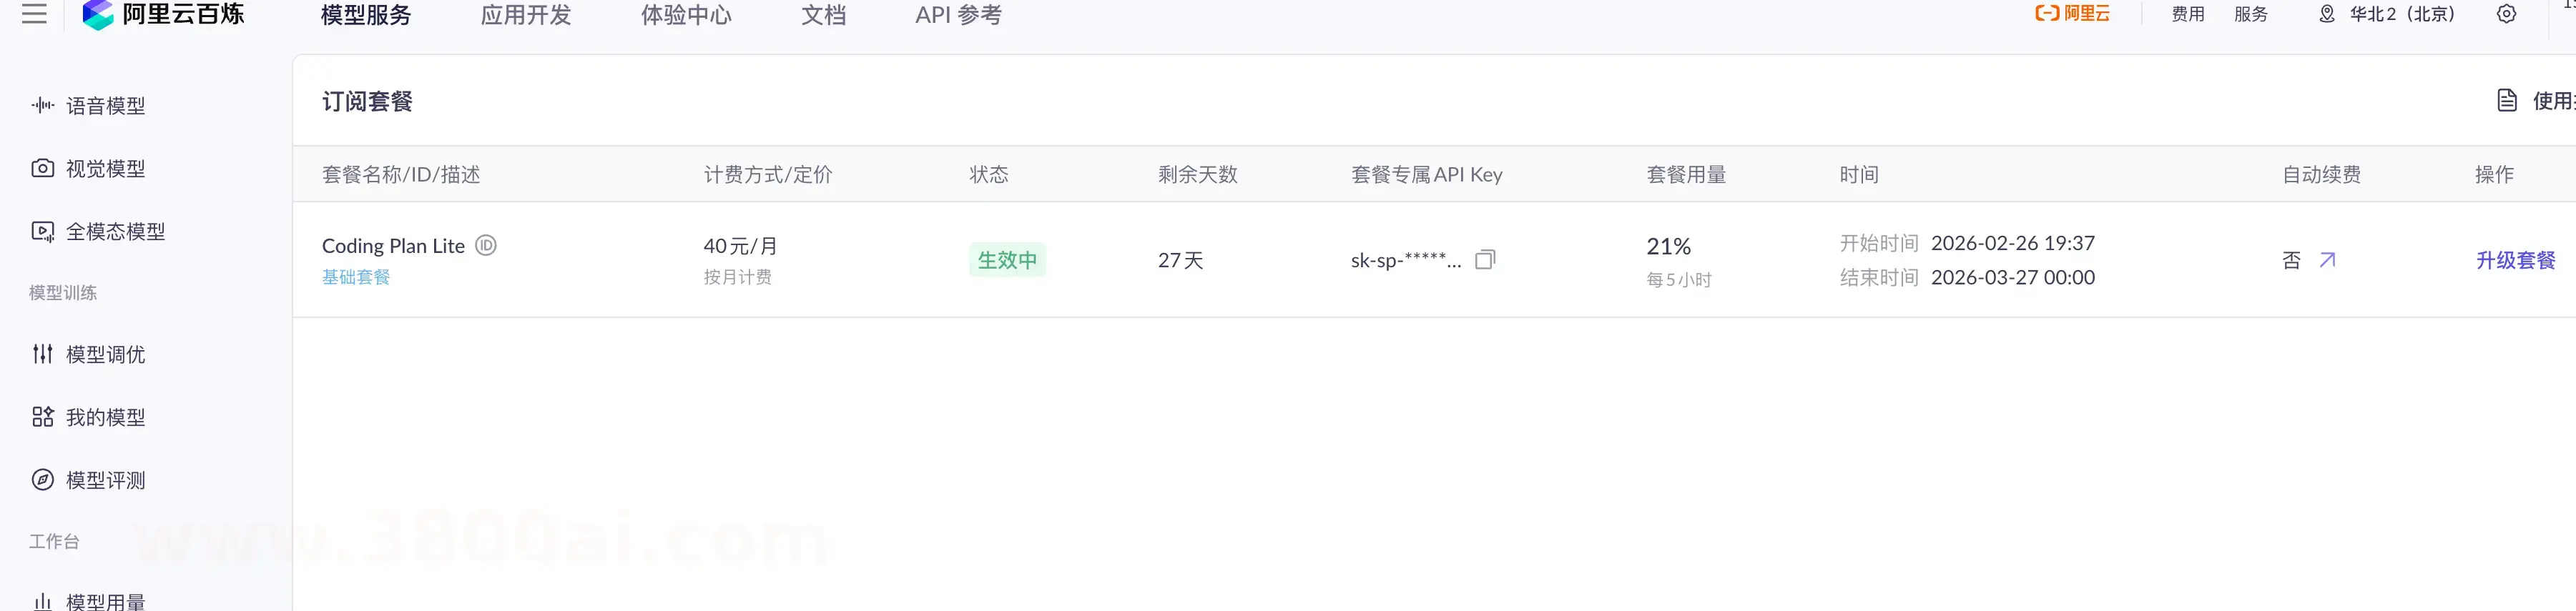Select 全模态模型 in the sidebar
This screenshot has width=2576, height=611.
[x=115, y=232]
